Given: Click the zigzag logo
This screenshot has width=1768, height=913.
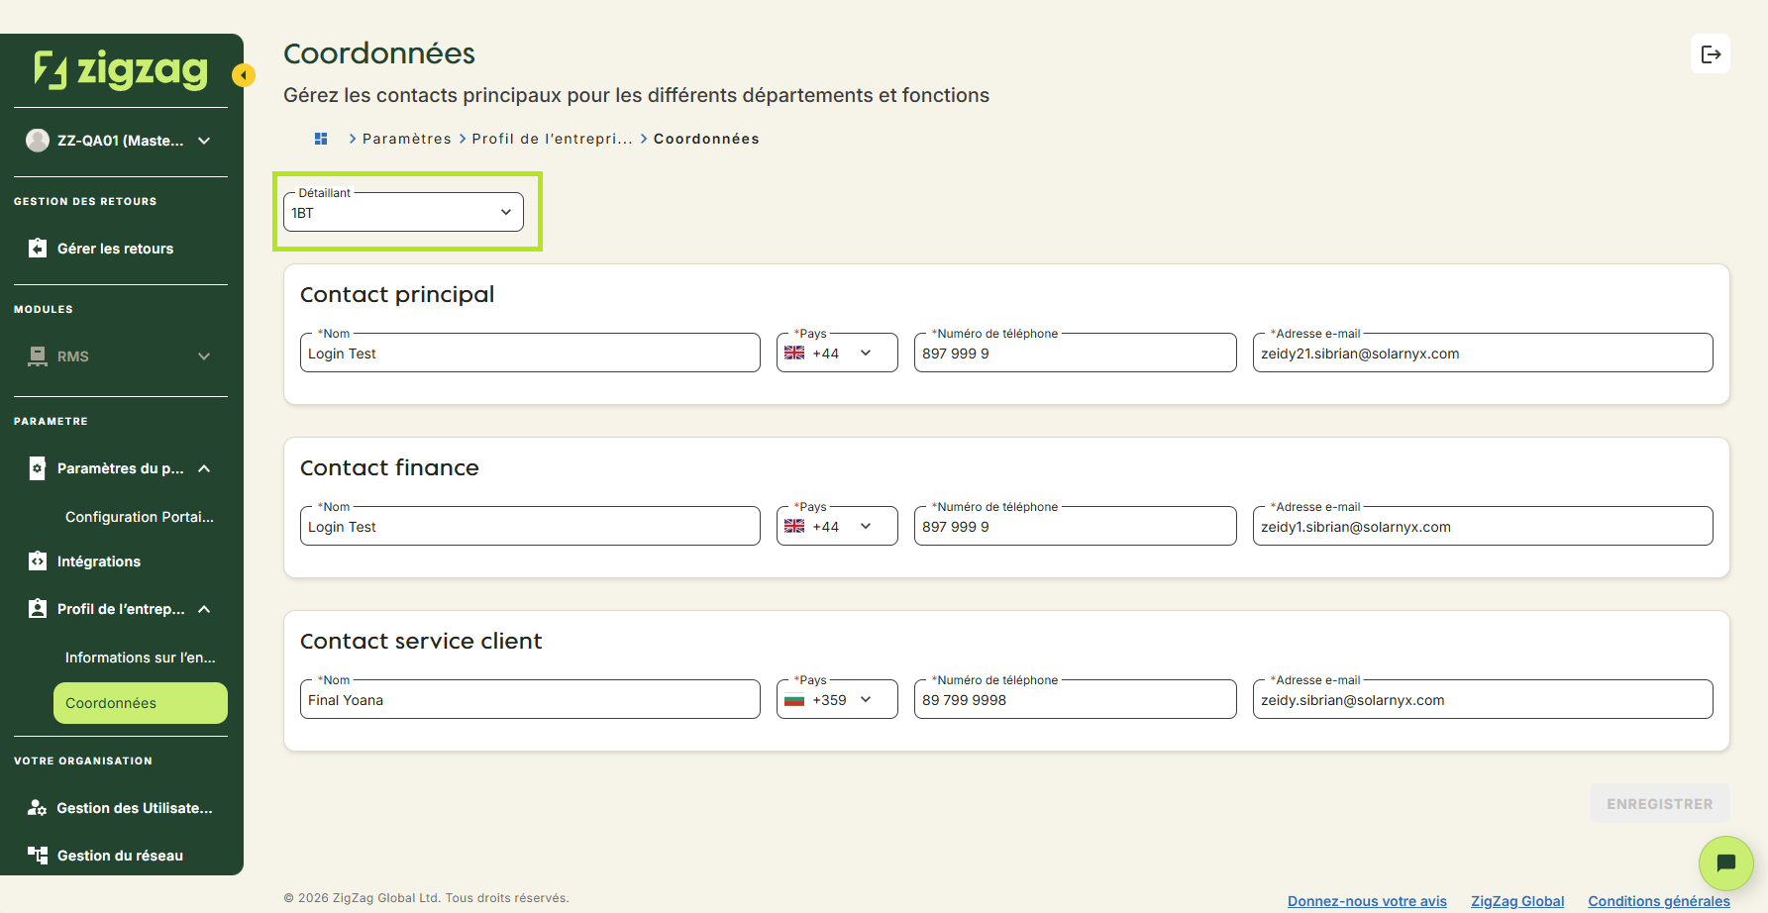Looking at the screenshot, I should [x=121, y=69].
